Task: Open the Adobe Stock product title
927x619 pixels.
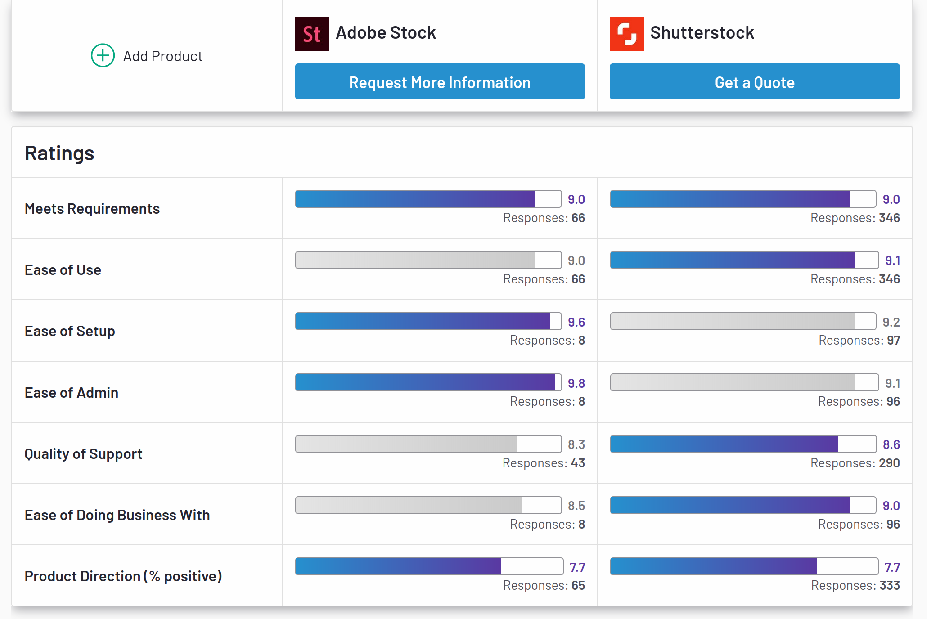Action: coord(386,33)
